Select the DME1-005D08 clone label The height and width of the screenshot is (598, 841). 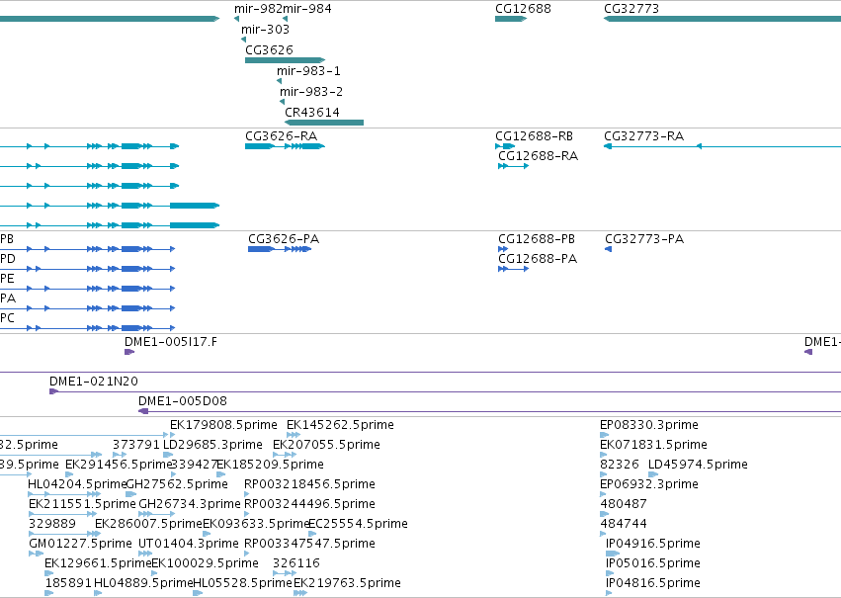point(183,401)
